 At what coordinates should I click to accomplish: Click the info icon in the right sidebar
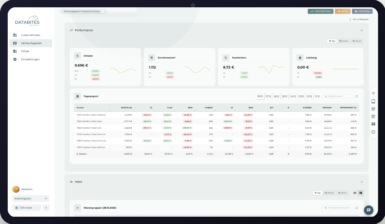[373, 132]
